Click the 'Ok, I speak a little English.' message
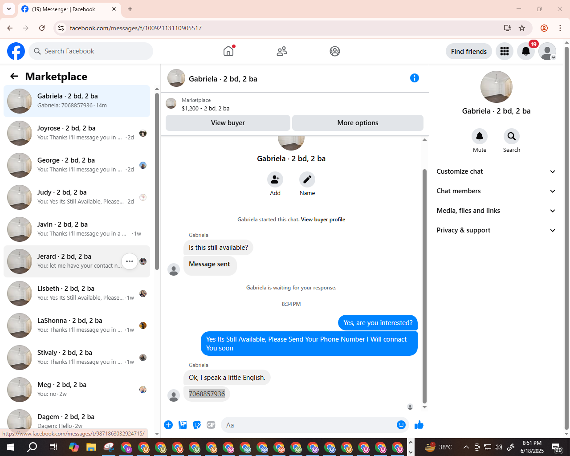The height and width of the screenshot is (456, 570). pos(227,378)
